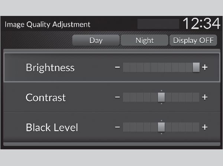This screenshot has height=166, width=223.
Task: Click the Black Level slider handle
Action: [161, 127]
